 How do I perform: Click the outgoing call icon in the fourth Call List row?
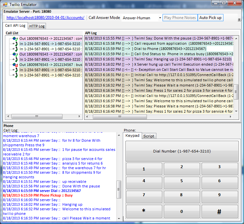pos(15,54)
